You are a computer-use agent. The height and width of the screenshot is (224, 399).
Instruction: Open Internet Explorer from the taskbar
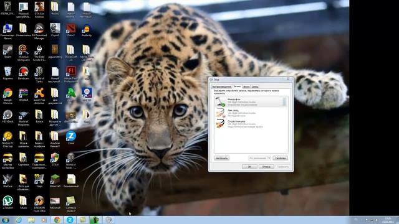click(x=19, y=220)
